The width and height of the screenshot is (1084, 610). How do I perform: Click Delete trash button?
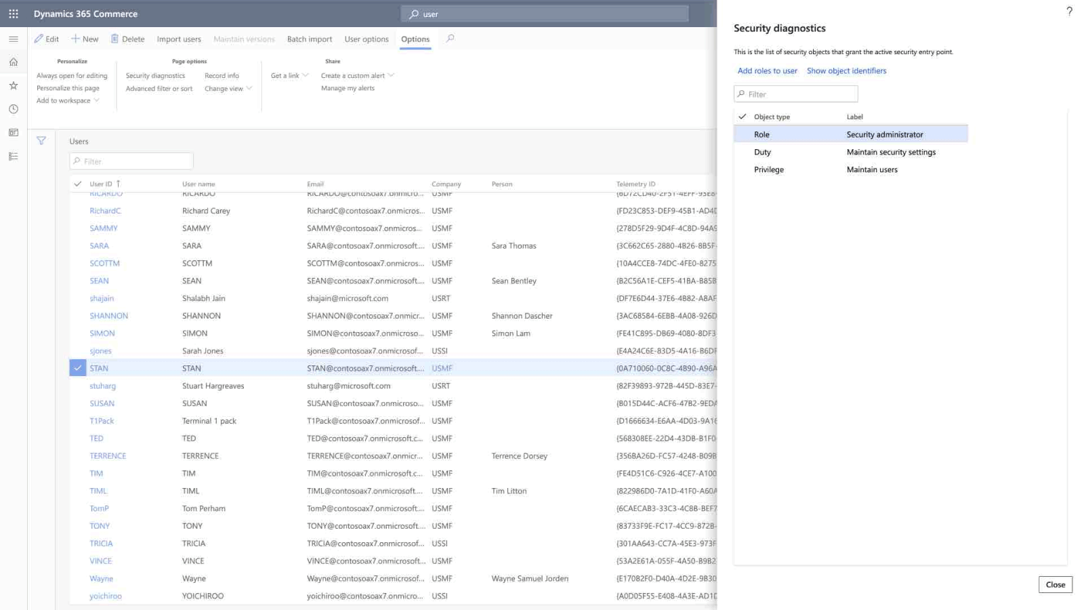tap(127, 39)
